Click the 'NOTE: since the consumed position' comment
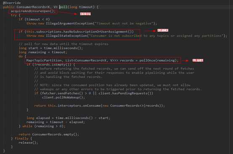Image resolution: width=233 pixels, height=154 pixels. 112,85
